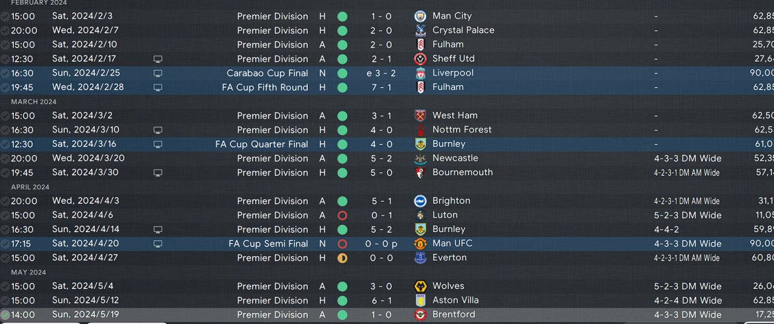This screenshot has height=324, width=774.
Task: Click the Man City club badge
Action: click(x=420, y=16)
